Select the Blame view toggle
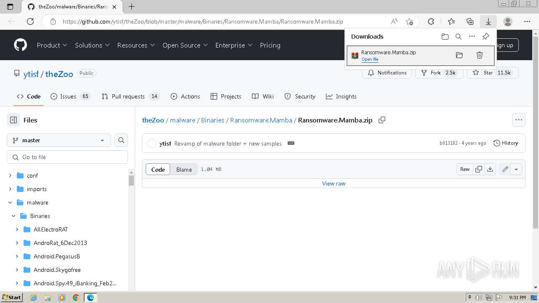Image resolution: width=539 pixels, height=303 pixels. [184, 169]
